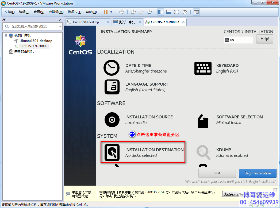Open the INSTALLATION DESTINATION disk icon
Screen dimensions: 280x208
coord(112,153)
